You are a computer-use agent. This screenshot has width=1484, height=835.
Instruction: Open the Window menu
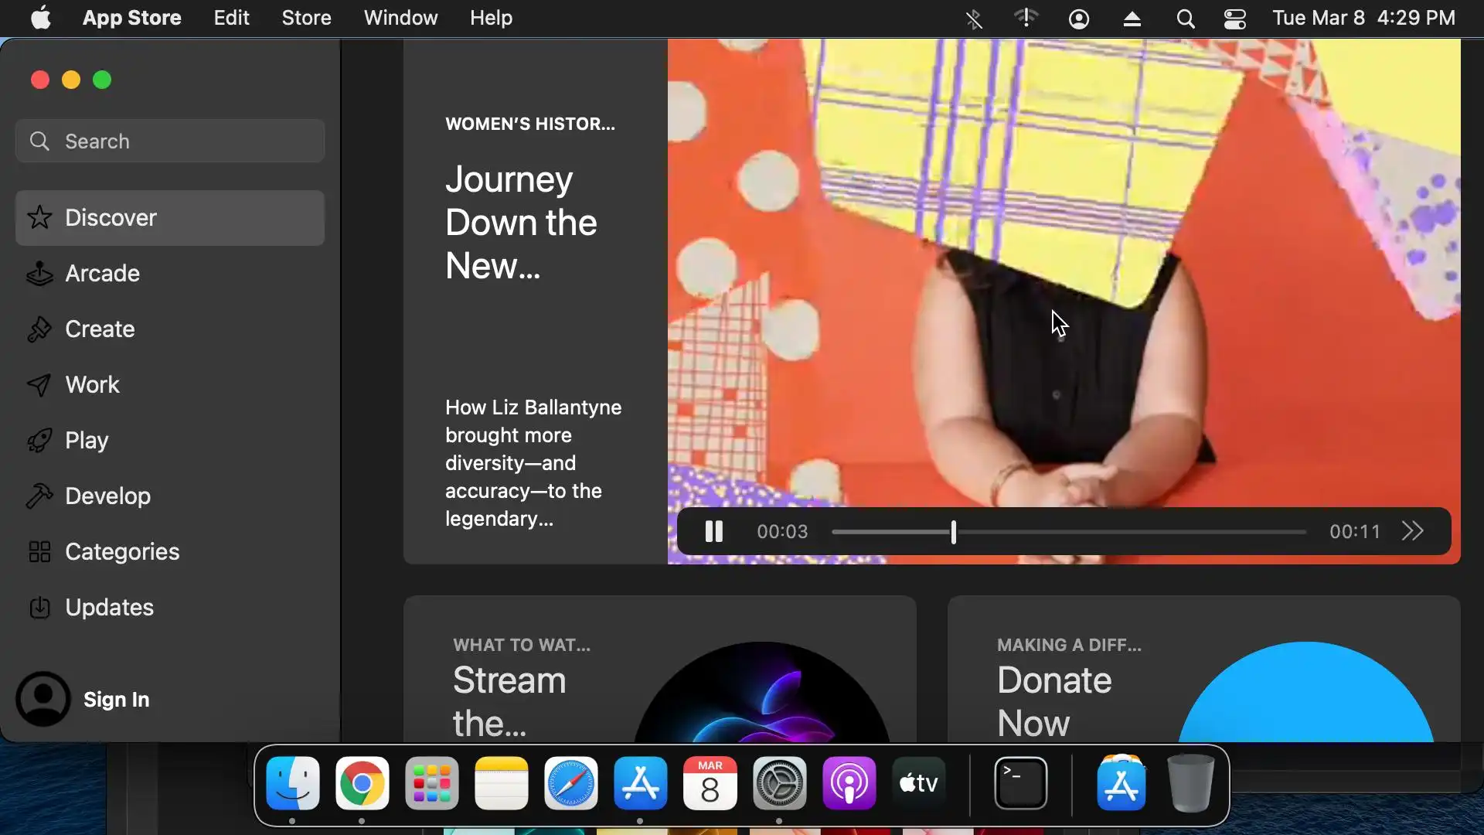(400, 18)
